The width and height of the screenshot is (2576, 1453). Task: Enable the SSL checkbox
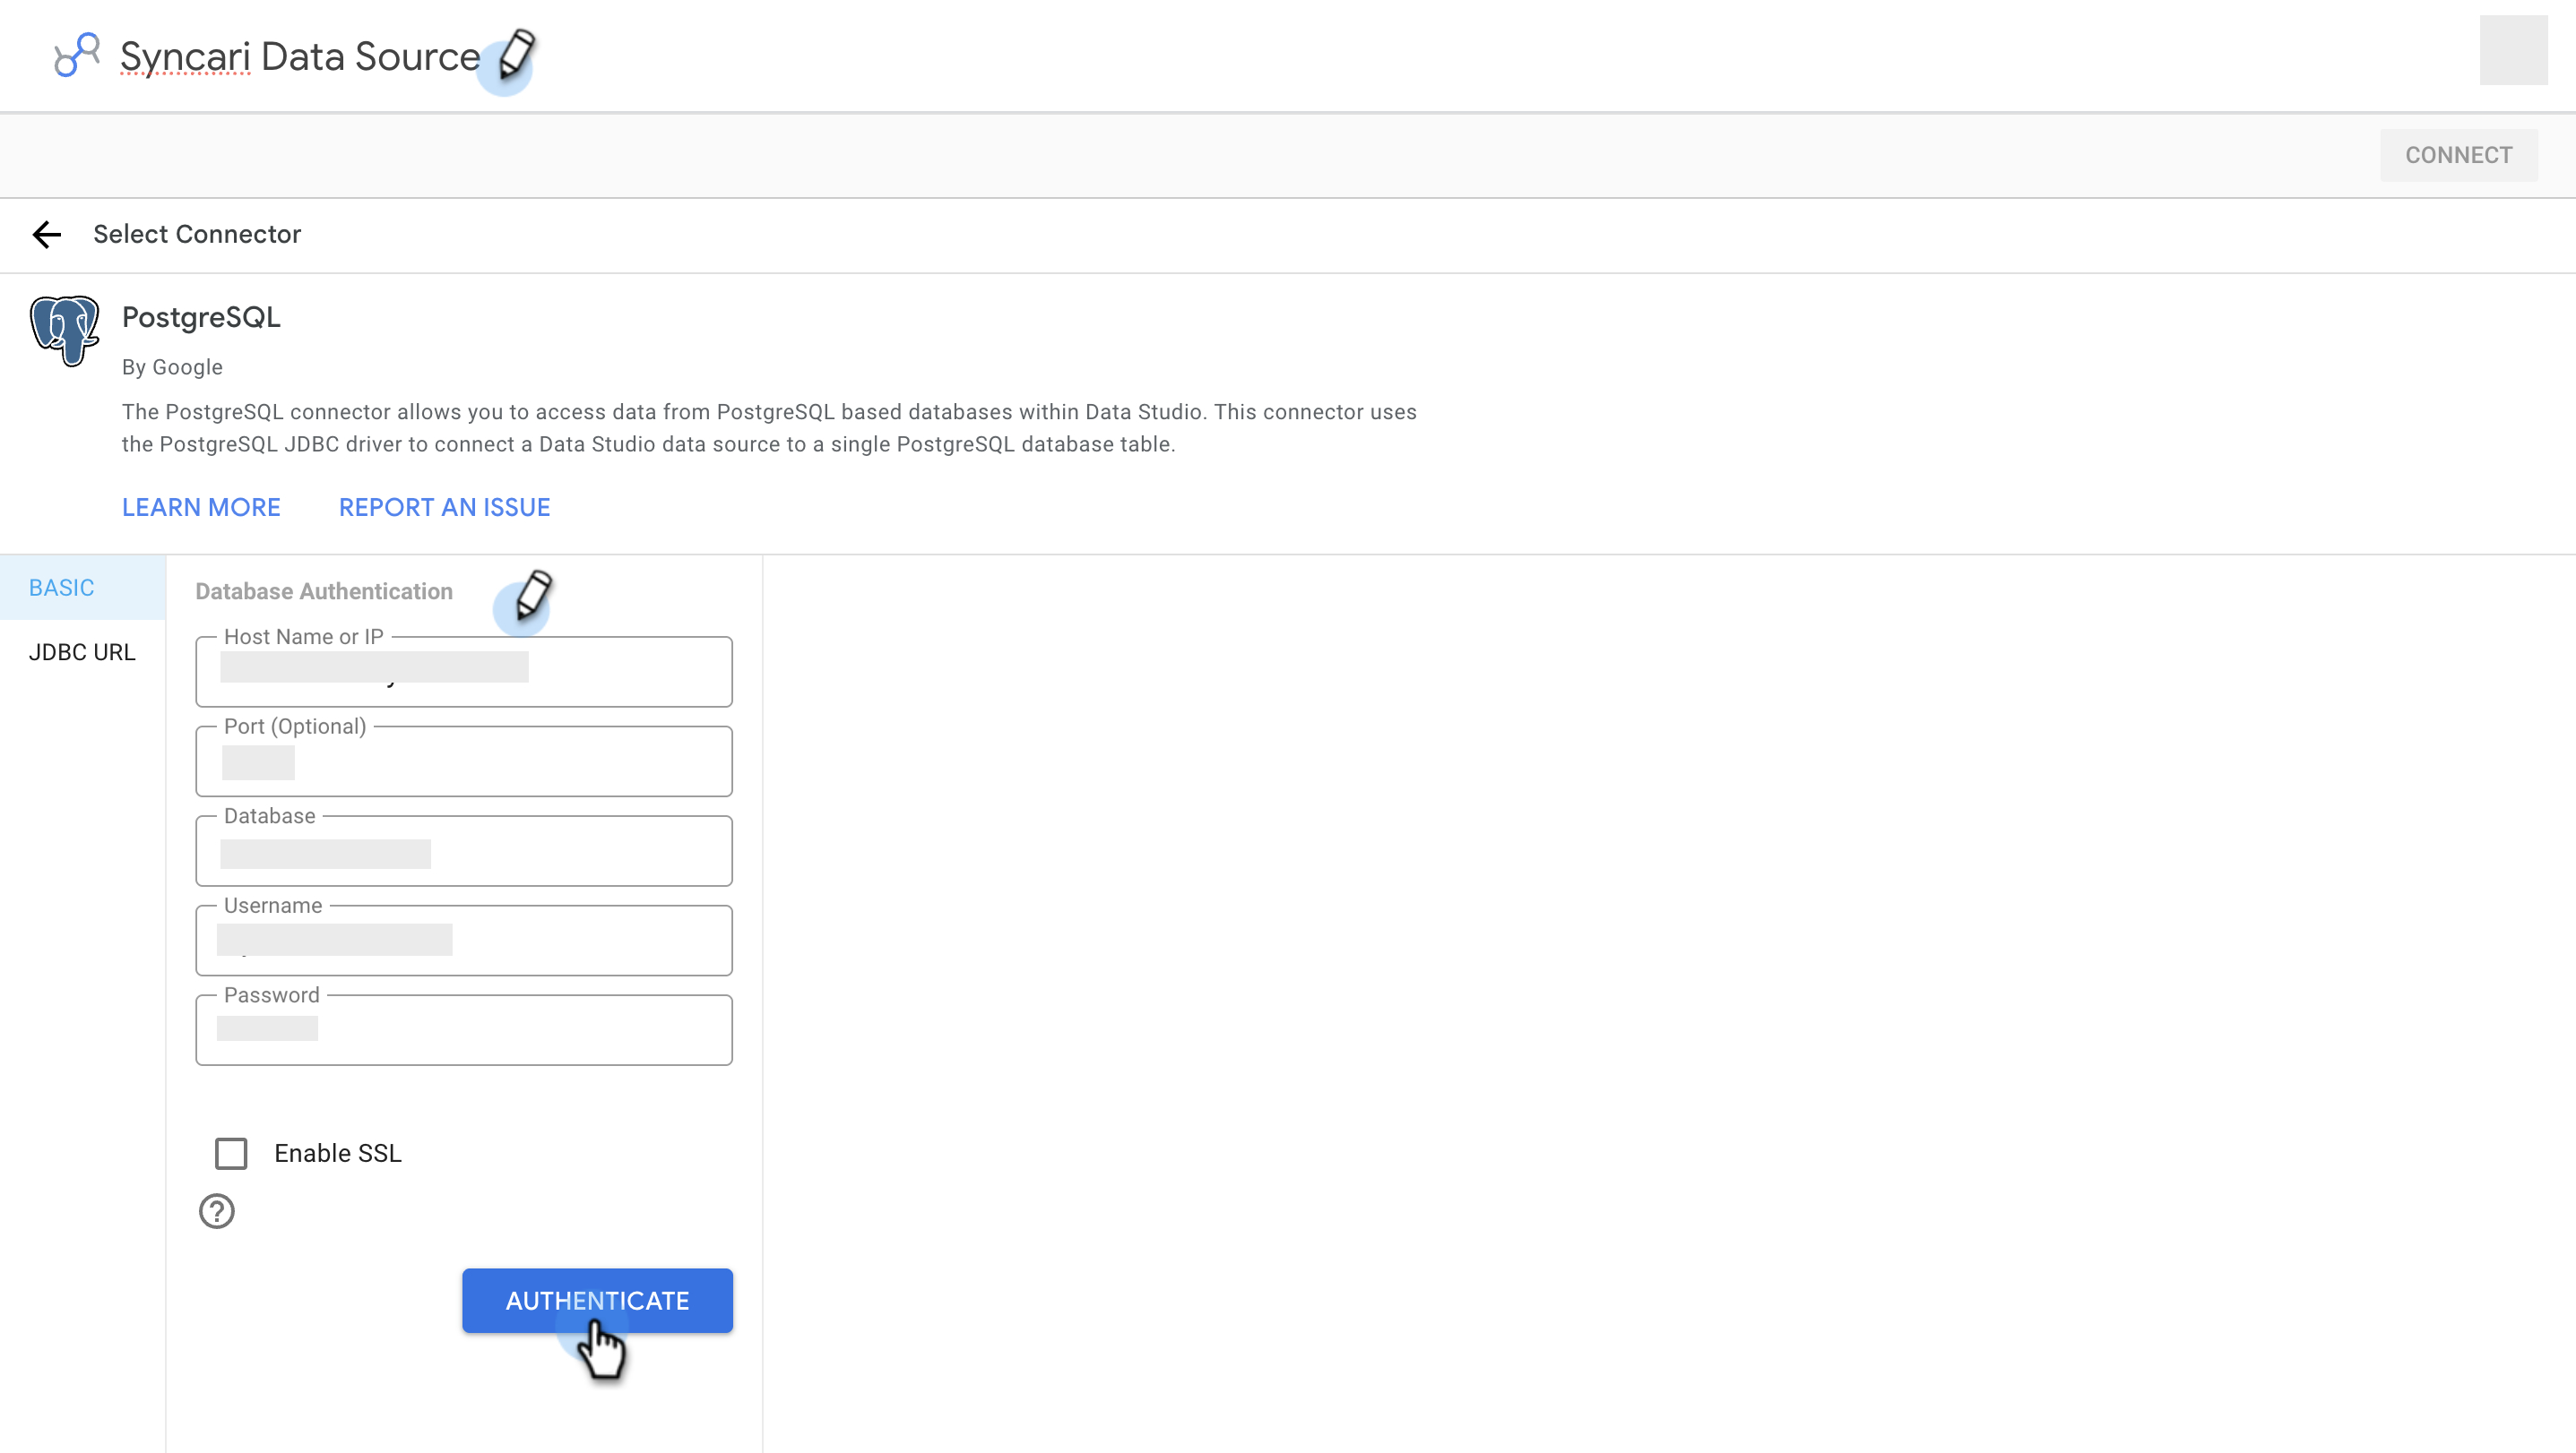coord(231,1153)
